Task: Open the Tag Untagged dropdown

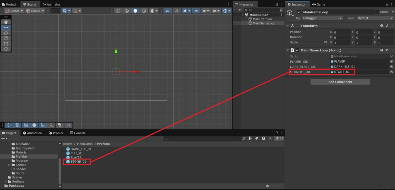Action: (322, 18)
